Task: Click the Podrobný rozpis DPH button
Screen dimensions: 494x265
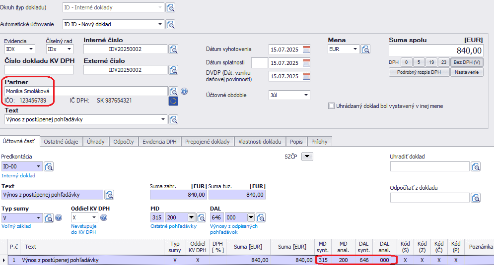Action: (x=419, y=72)
